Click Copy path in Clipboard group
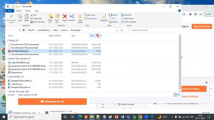This screenshot has height=120, width=214. tap(36, 18)
